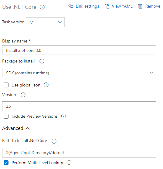Click the Remove trash can icon
Viewport: 163px width, 169px height.
[140, 6]
